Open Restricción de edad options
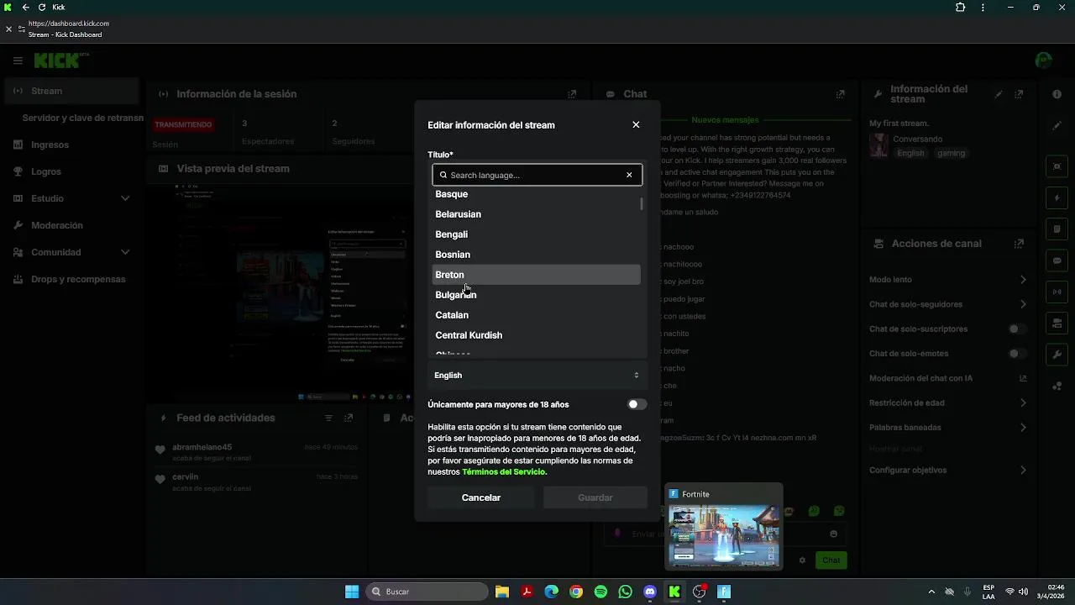The width and height of the screenshot is (1075, 605). click(947, 402)
